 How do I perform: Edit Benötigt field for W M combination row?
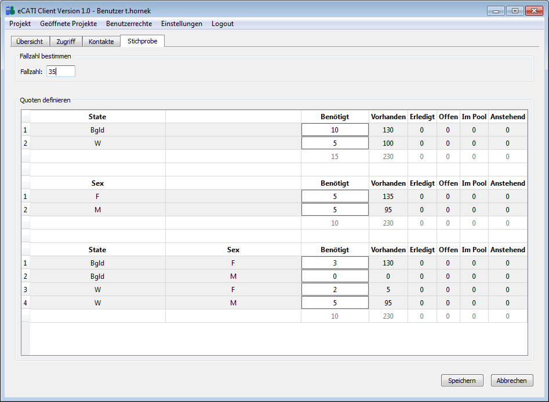tap(335, 303)
